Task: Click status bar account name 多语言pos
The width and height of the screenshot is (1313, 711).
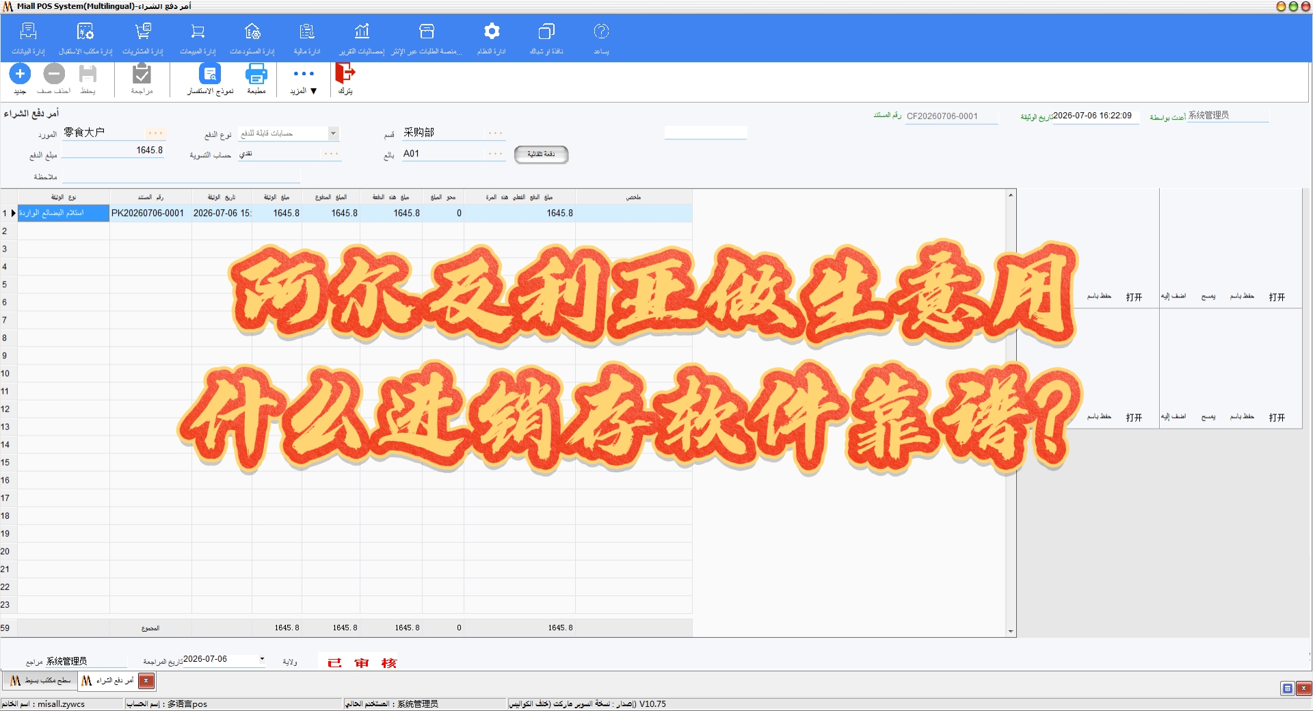Action: (167, 704)
